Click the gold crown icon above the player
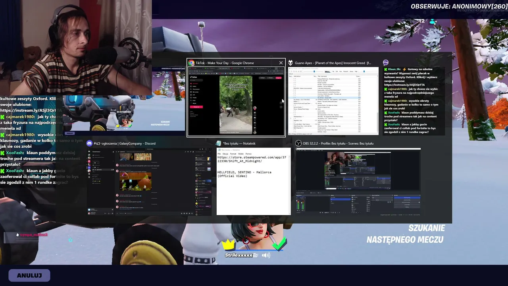The image size is (508, 286). (229, 244)
